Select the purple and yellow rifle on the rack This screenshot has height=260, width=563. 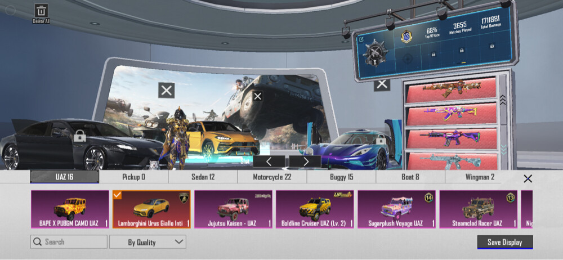click(452, 114)
